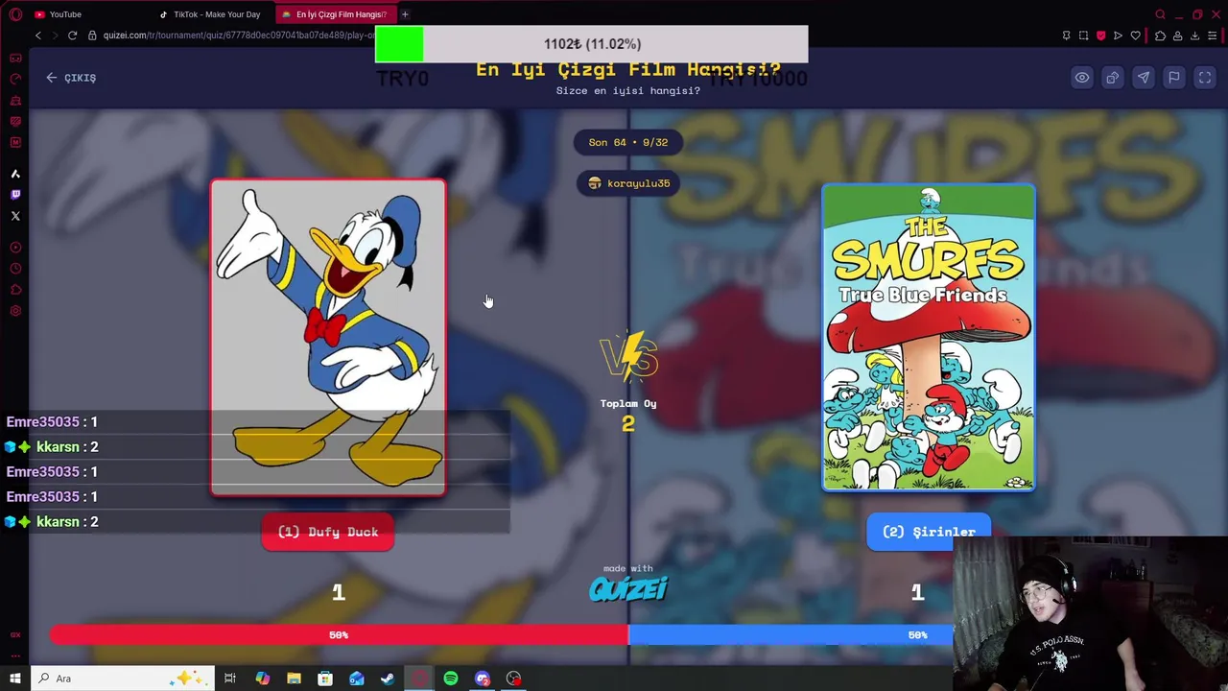Viewport: 1228px width, 691px height.
Task: Open Task View on the taskbar
Action: pos(230,679)
